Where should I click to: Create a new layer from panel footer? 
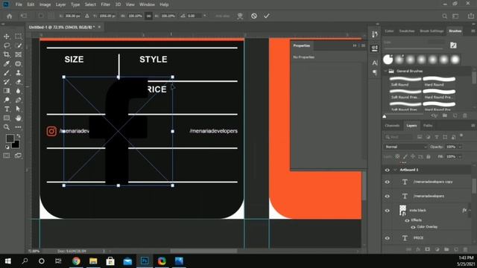[455, 249]
